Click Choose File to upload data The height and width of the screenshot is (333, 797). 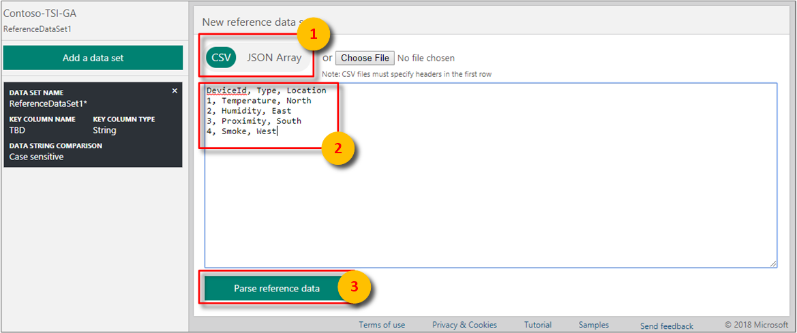click(365, 58)
